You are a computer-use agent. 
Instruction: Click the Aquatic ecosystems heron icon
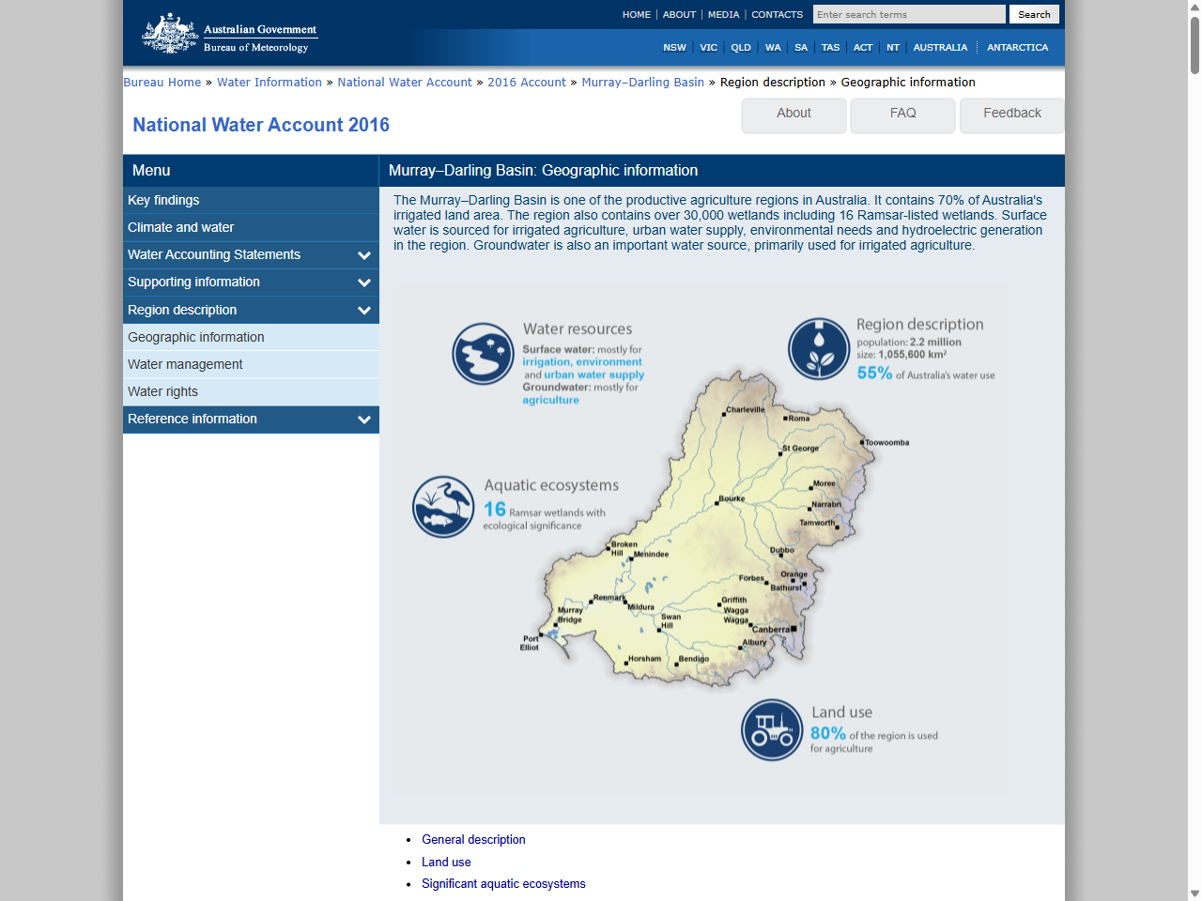(443, 507)
